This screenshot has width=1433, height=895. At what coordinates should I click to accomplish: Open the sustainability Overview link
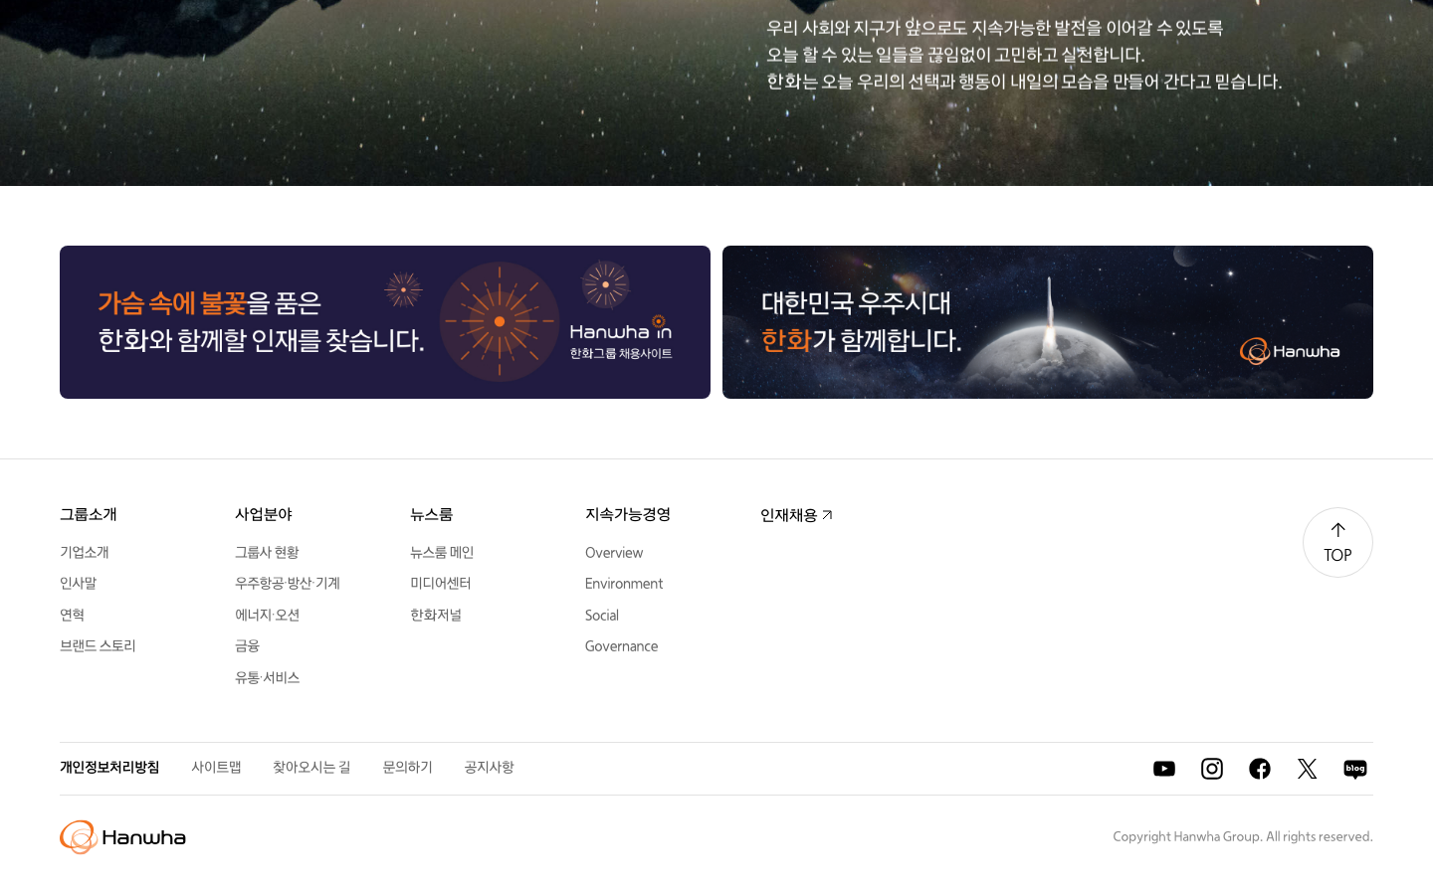pos(614,553)
